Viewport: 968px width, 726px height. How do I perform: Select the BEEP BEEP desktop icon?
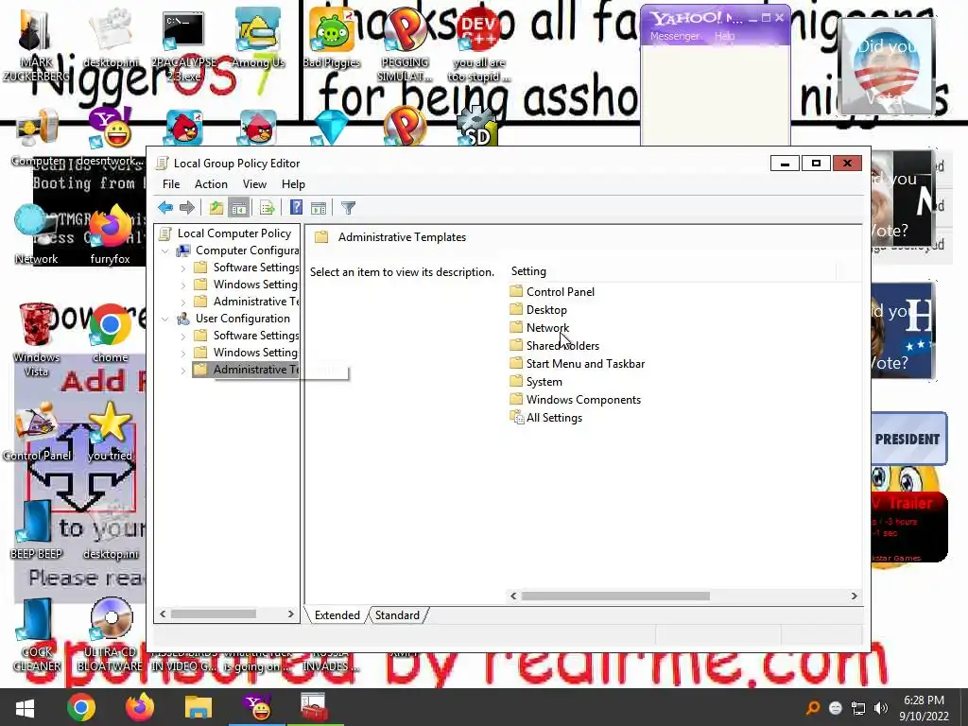coord(37,529)
